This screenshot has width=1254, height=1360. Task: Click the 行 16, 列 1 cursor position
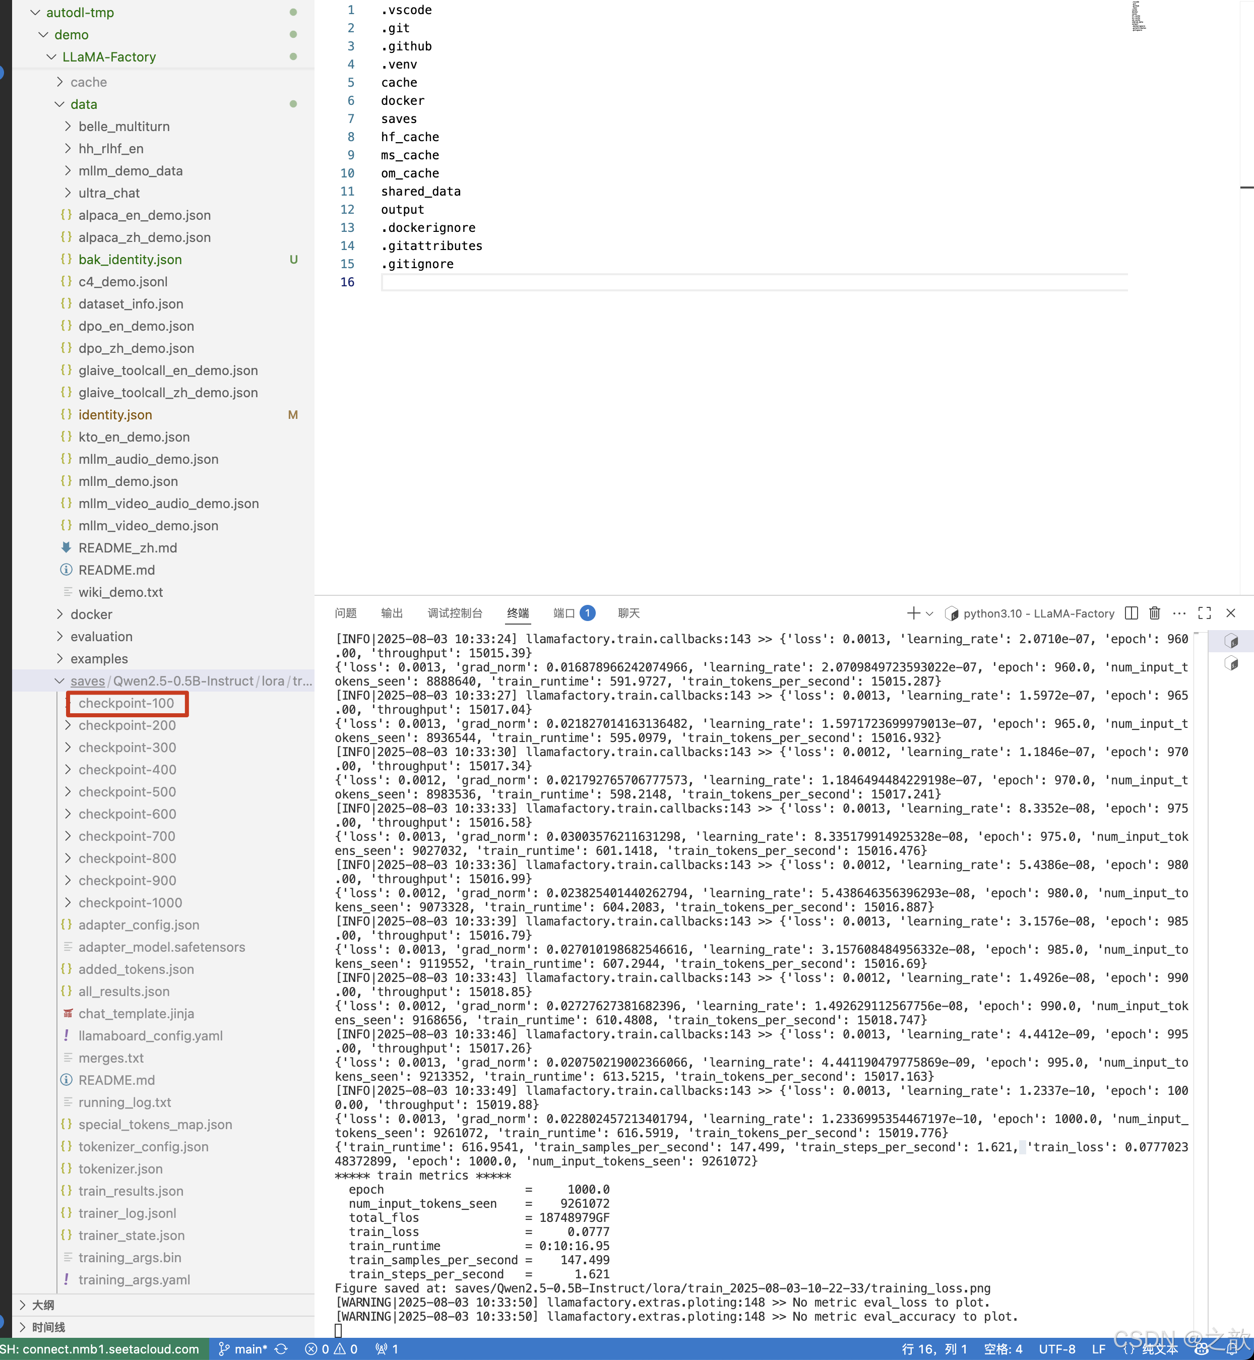[x=934, y=1349]
